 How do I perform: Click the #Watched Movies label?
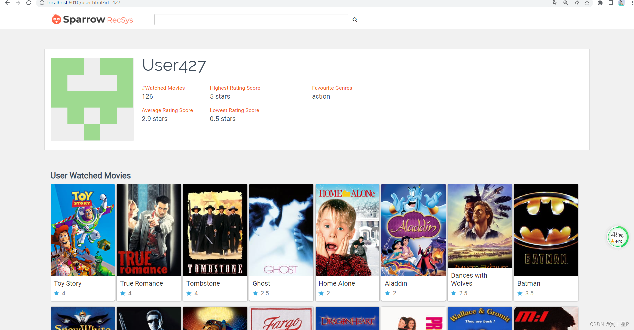163,88
